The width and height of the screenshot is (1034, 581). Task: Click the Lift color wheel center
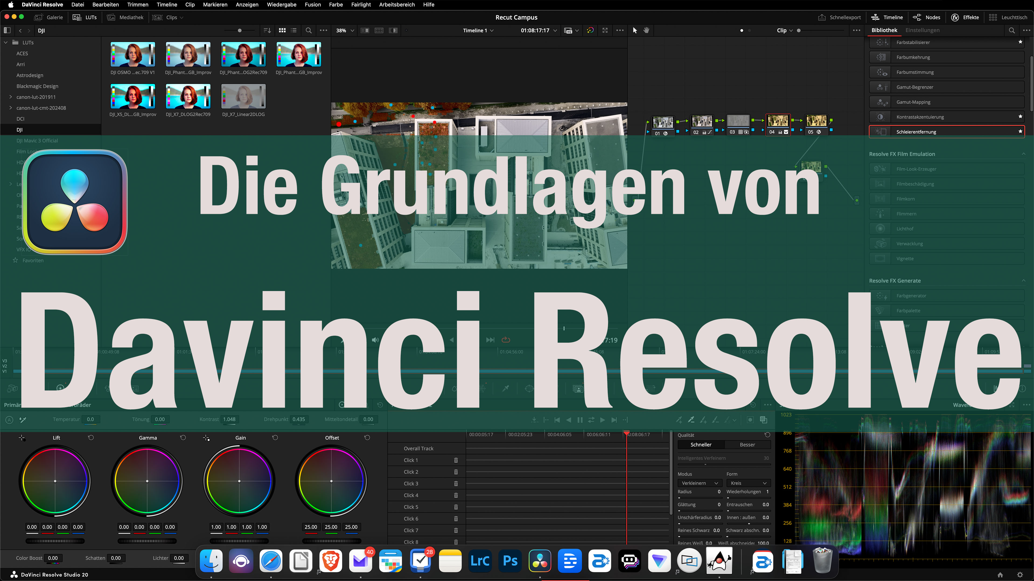(x=55, y=481)
